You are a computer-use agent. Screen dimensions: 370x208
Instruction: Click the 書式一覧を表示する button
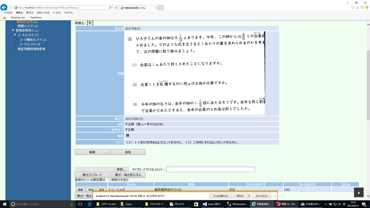coord(128,175)
